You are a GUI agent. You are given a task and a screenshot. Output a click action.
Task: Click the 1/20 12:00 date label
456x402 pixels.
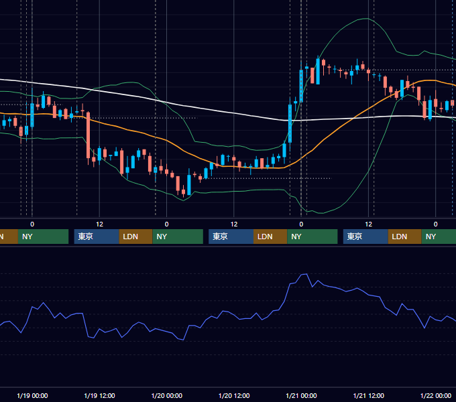pyautogui.click(x=234, y=395)
